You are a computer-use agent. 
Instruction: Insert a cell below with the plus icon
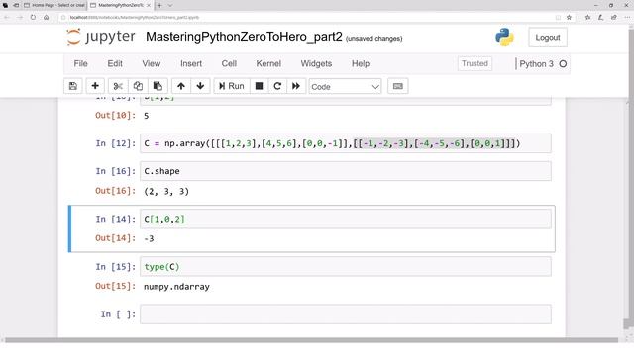(x=95, y=86)
